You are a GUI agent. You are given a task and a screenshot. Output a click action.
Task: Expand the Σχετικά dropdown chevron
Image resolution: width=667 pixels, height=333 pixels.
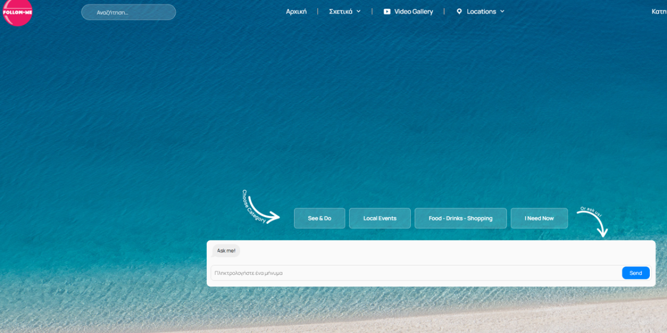pyautogui.click(x=359, y=11)
